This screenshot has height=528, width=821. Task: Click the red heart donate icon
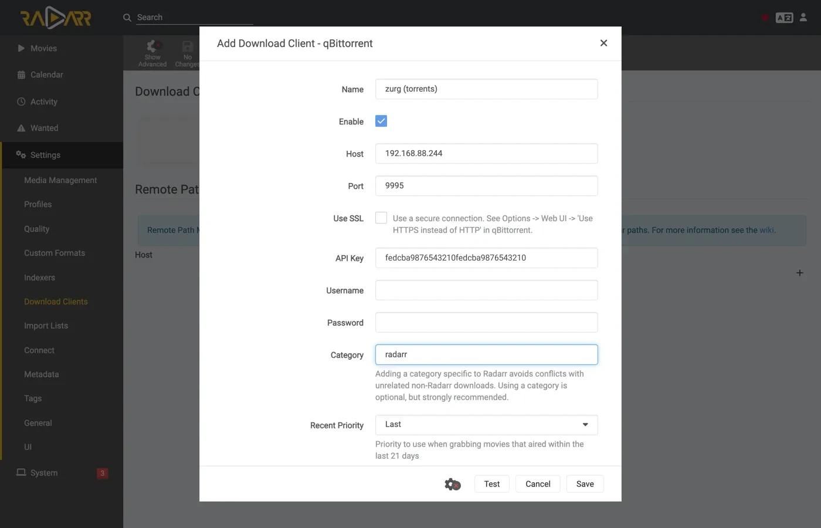tap(765, 18)
